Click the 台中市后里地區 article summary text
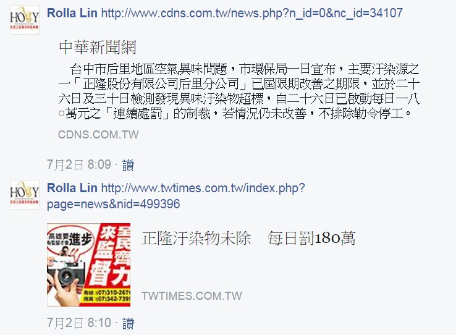 pyautogui.click(x=239, y=91)
